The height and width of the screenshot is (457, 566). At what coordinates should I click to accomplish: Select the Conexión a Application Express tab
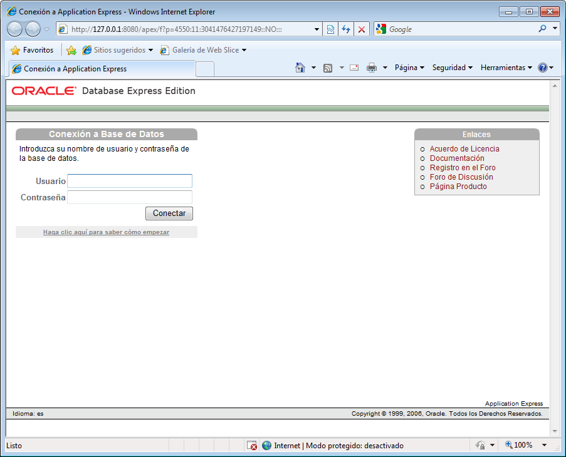[x=102, y=69]
